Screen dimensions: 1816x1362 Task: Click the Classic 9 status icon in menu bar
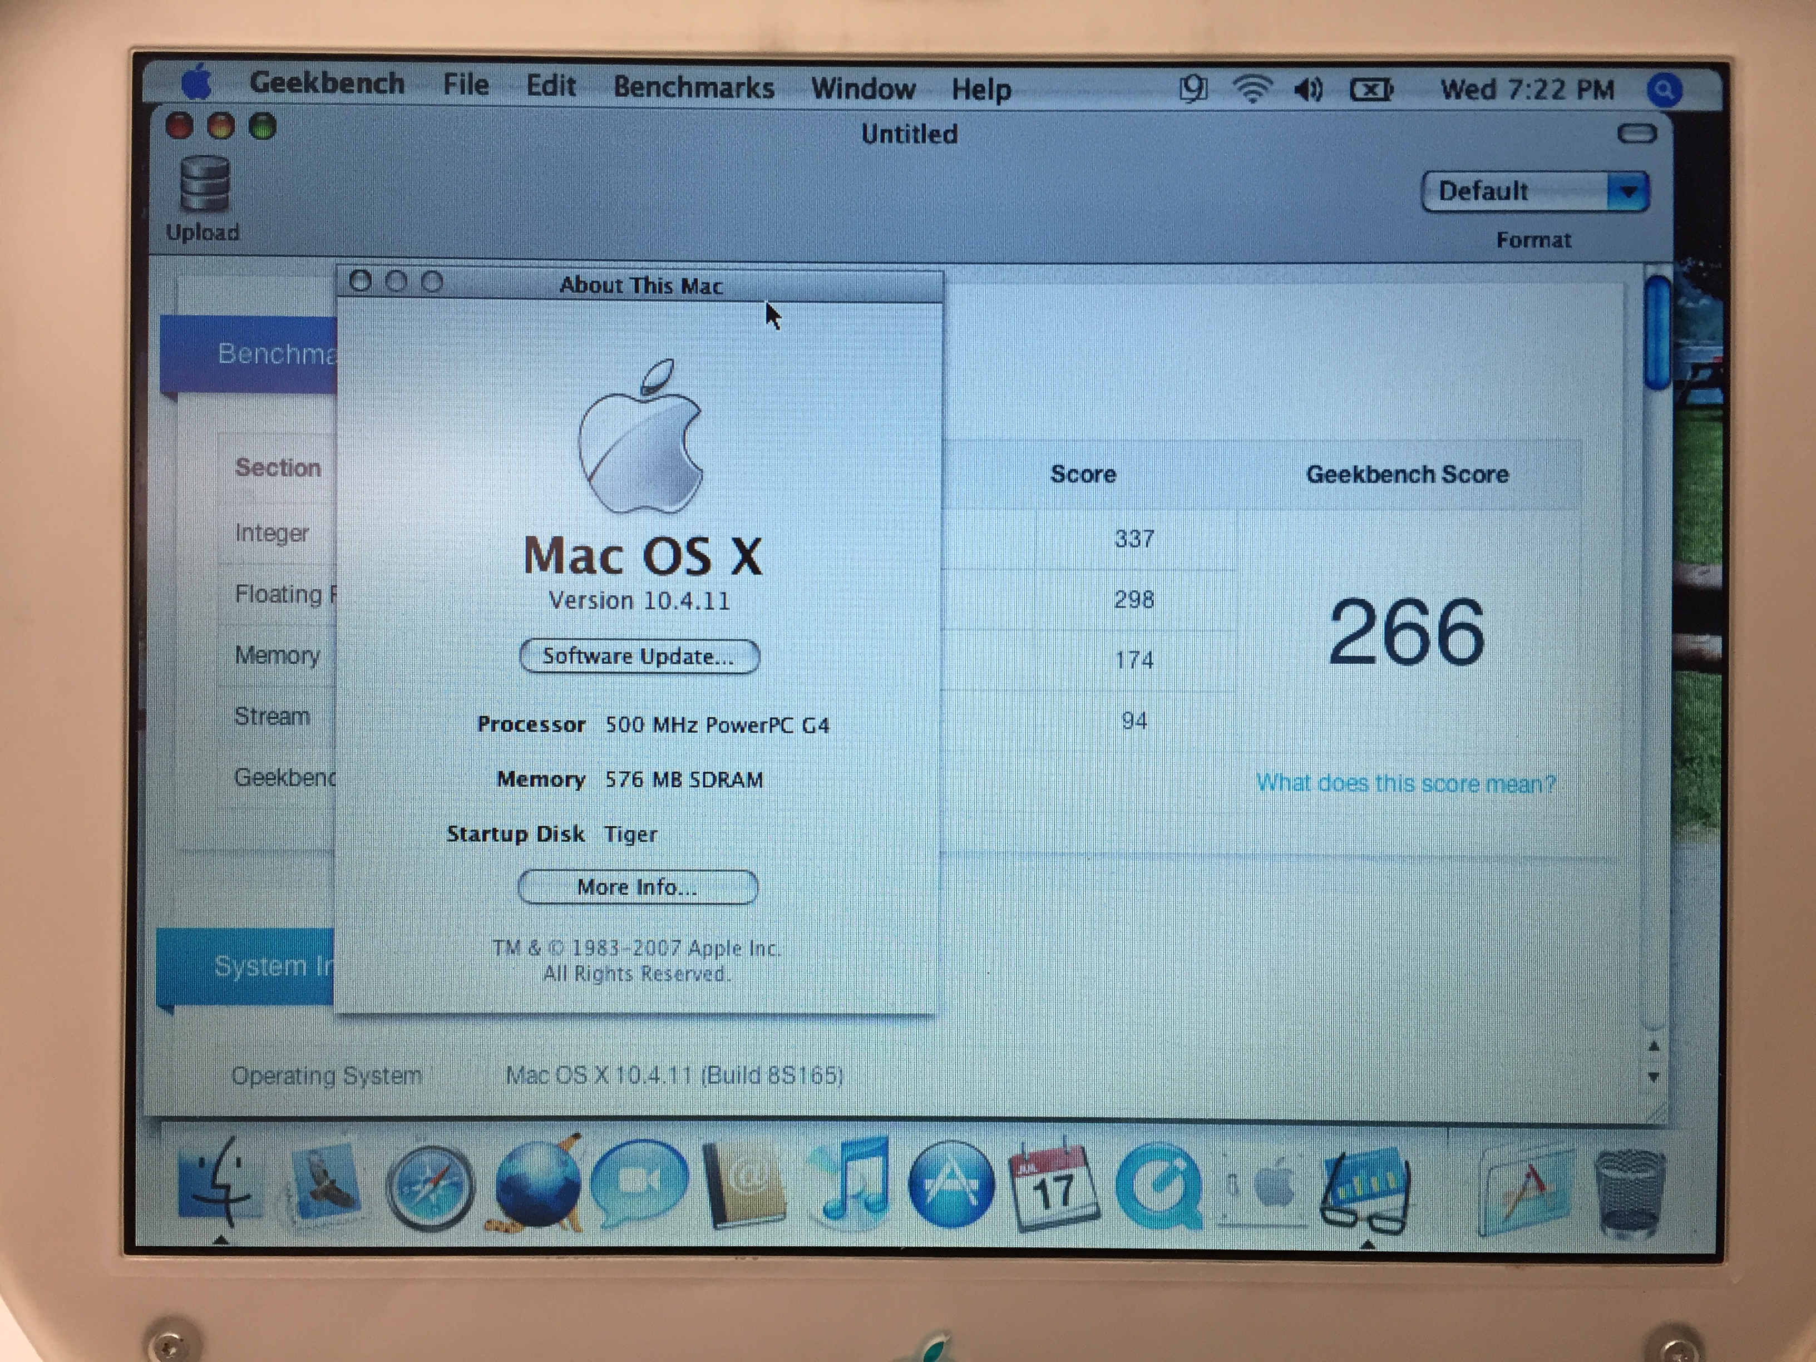(1193, 87)
